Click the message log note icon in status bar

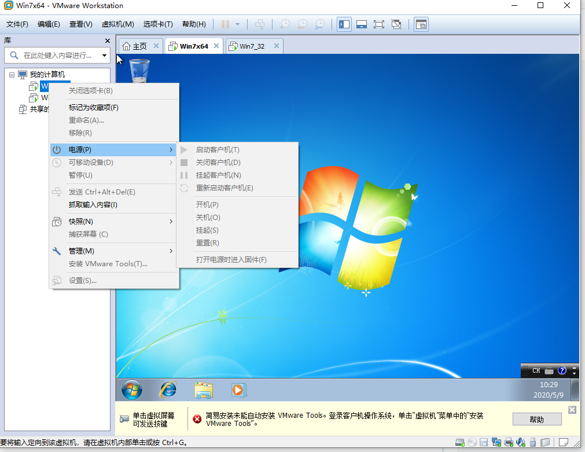coord(564,443)
